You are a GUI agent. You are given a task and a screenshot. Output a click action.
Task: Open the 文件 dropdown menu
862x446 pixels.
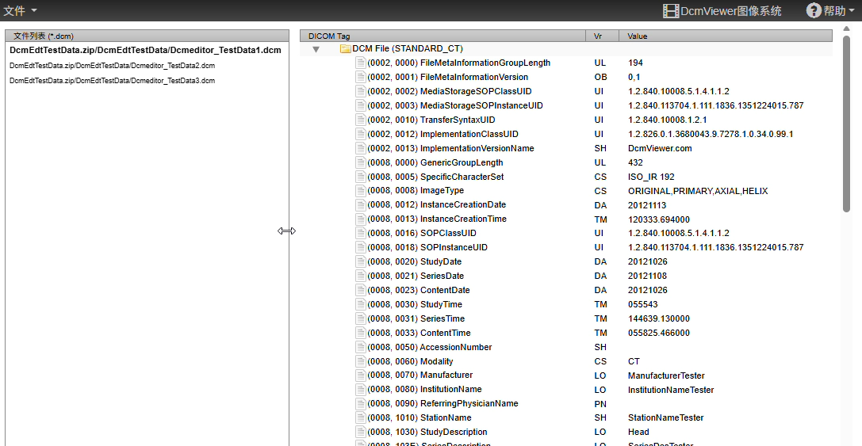click(x=21, y=10)
